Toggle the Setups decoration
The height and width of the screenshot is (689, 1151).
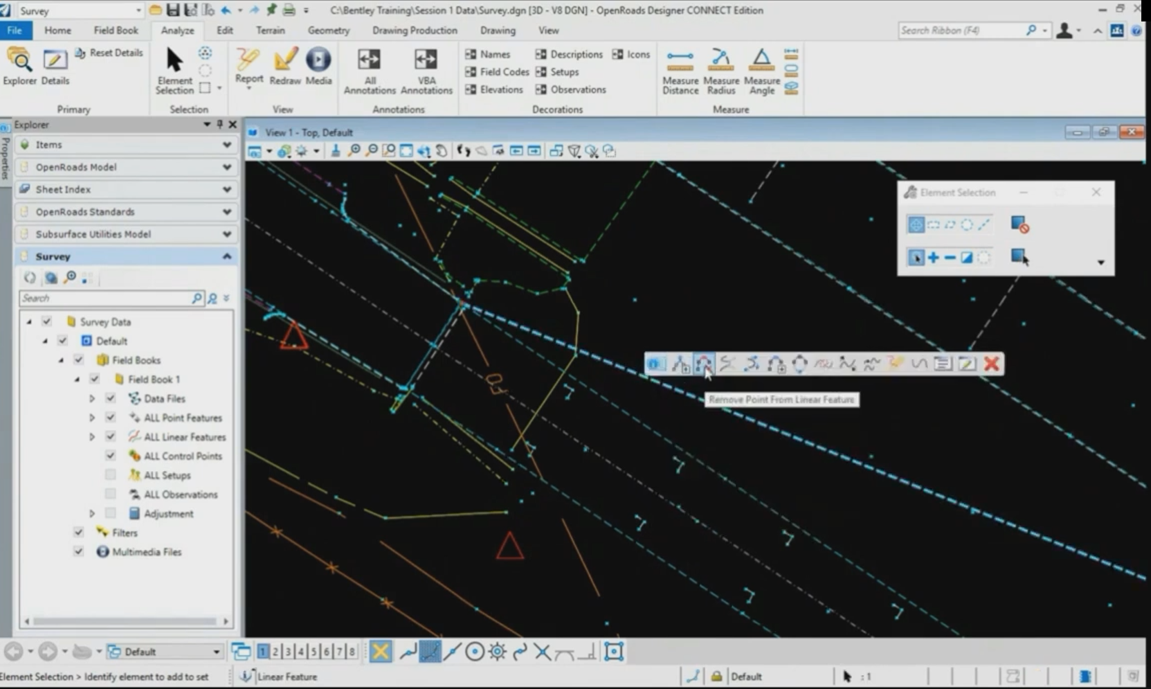[x=557, y=72]
